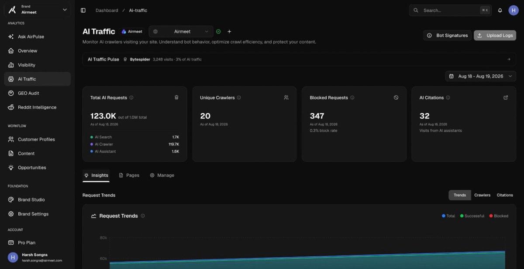The height and width of the screenshot is (269, 524).
Task: Click the AI Search legend row
Action: [134, 137]
